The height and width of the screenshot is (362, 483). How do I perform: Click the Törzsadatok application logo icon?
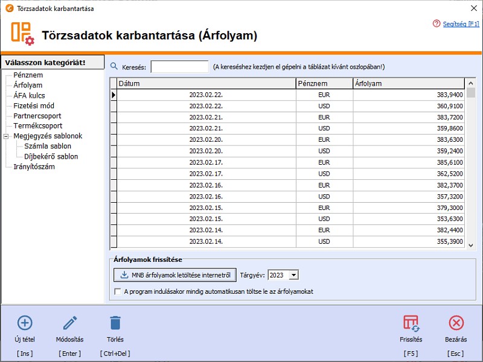click(21, 33)
